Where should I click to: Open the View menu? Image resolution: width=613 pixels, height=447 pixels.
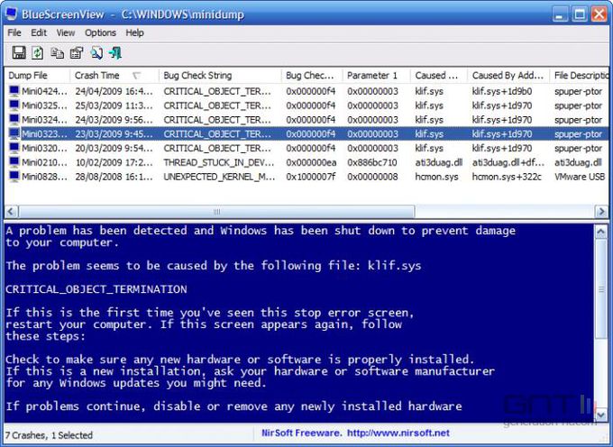(66, 32)
